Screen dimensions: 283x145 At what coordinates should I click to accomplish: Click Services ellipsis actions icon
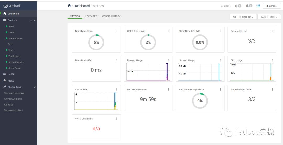(30, 20)
